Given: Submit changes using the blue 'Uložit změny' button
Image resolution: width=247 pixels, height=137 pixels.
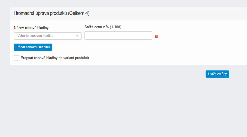Looking at the screenshot, I should (217, 74).
